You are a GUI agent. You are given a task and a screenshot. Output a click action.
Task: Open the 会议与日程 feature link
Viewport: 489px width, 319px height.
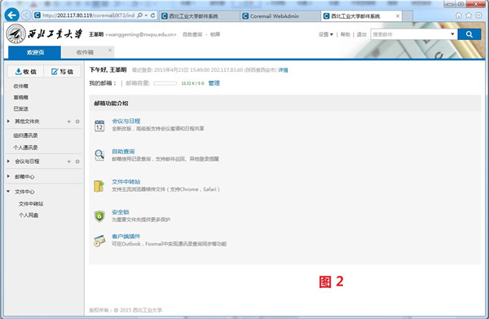click(x=126, y=121)
